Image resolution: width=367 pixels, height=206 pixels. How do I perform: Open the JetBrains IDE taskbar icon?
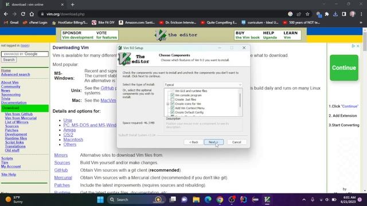pos(243,200)
